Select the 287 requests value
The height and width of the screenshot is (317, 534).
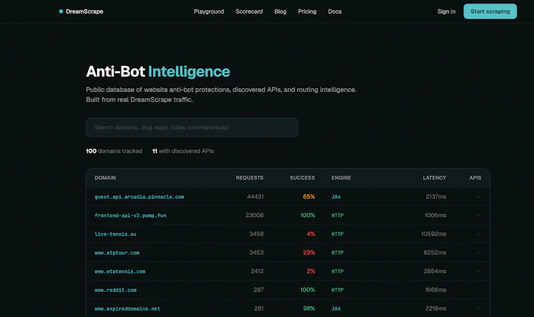tap(258, 290)
